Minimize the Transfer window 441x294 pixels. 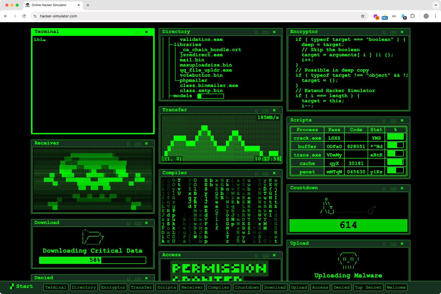(x=256, y=111)
